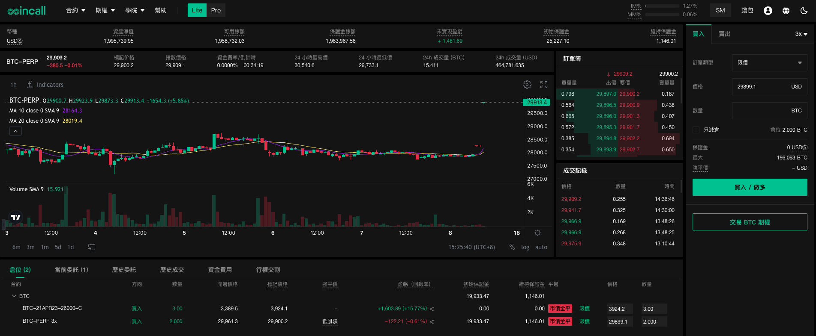Open the 歷史委託 tab
Viewport: 816px width, 336px height.
coord(124,270)
